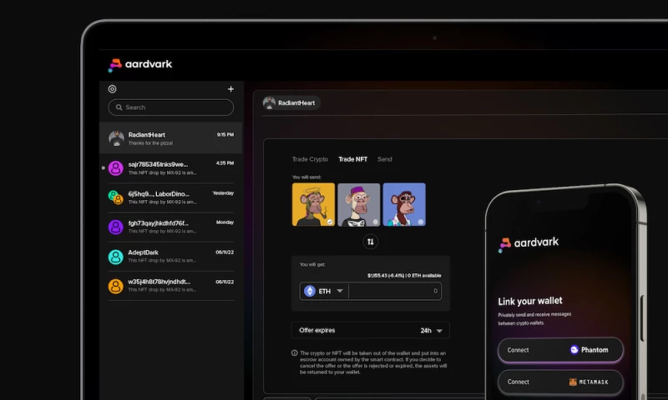Click the aardvark logo in header
This screenshot has height=400, width=668.
click(140, 64)
